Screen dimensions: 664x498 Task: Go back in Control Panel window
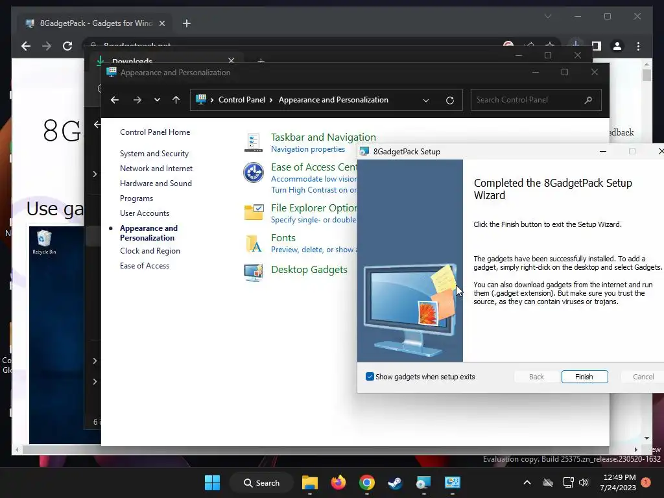click(114, 100)
